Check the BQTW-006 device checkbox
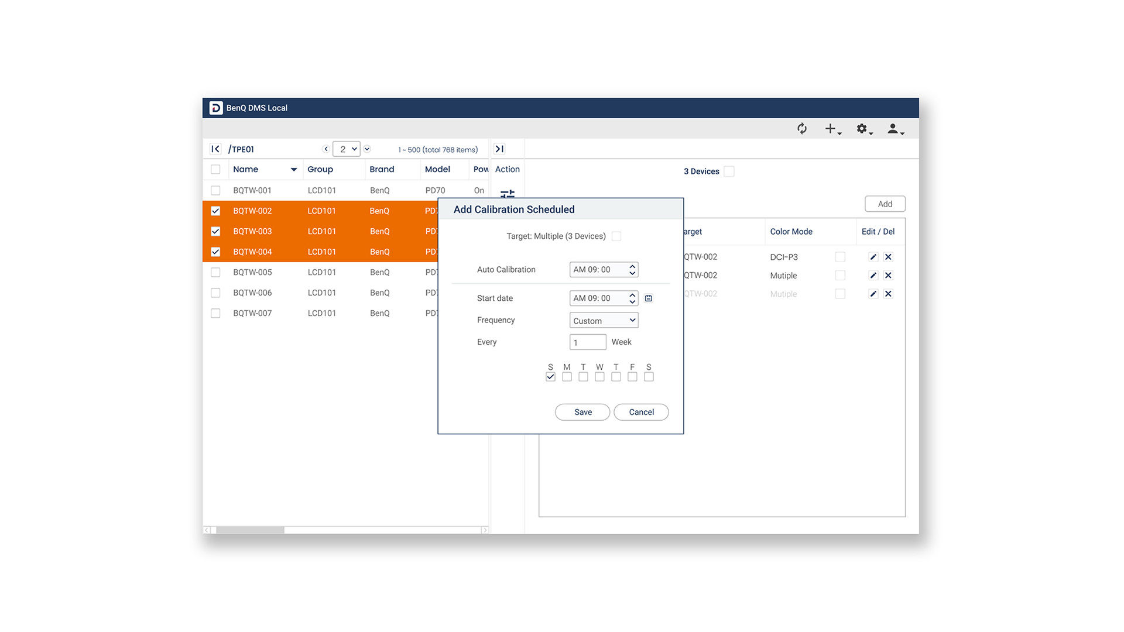Screen dimensions: 1124x632 215,293
